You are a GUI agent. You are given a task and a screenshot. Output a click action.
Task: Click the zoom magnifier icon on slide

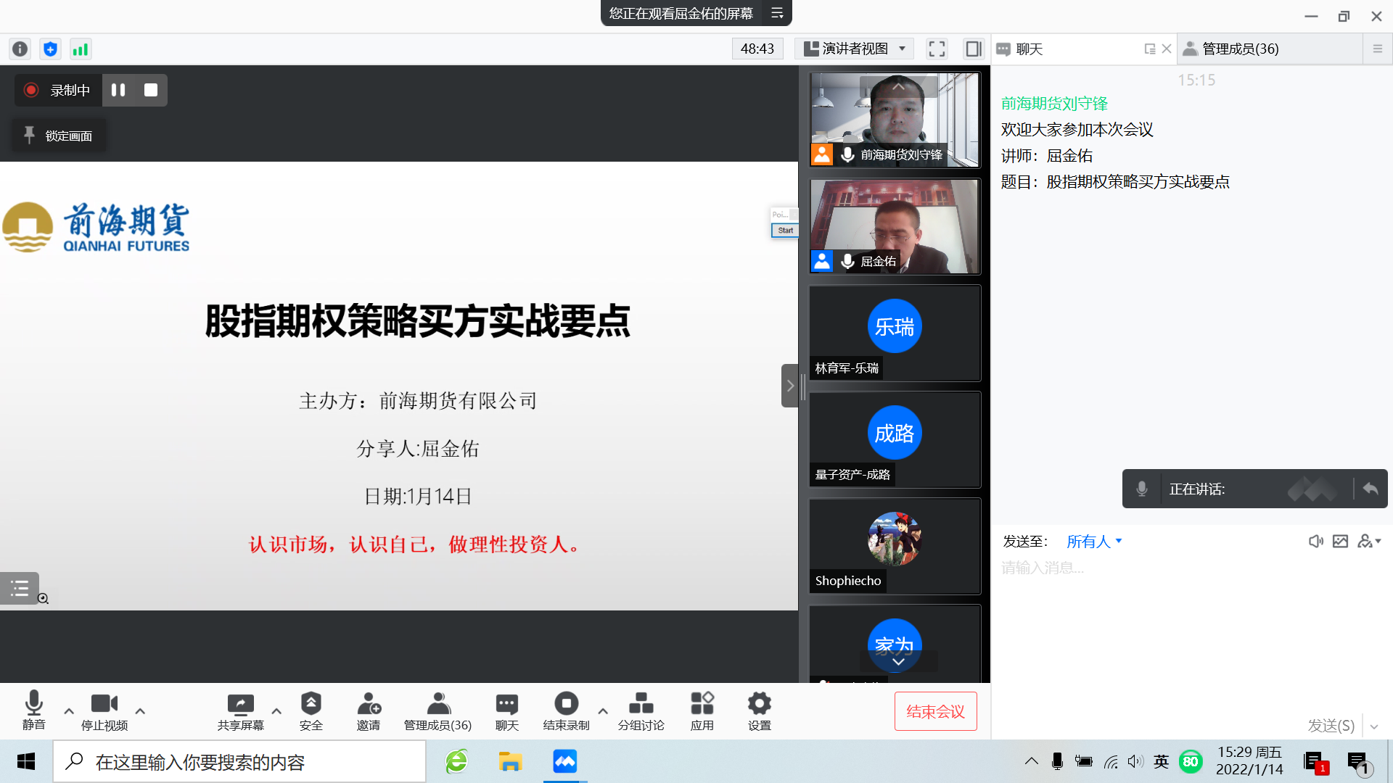pos(44,598)
